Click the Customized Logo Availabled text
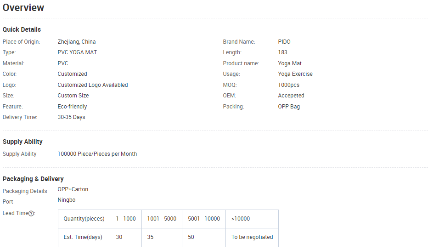 click(92, 85)
